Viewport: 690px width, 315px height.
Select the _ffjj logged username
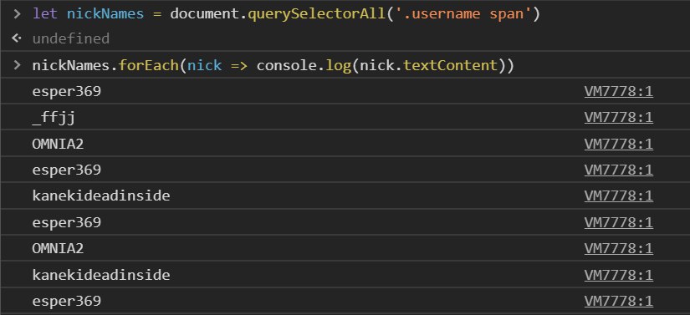coord(54,118)
